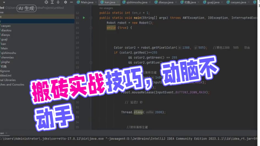Run main method via green gutter arrow
Screen dimensions: 260x146
84,18
